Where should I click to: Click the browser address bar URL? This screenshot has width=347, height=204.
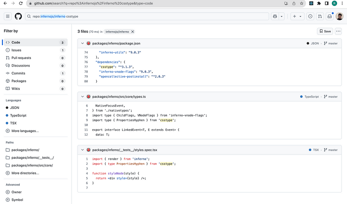tap(93, 3)
